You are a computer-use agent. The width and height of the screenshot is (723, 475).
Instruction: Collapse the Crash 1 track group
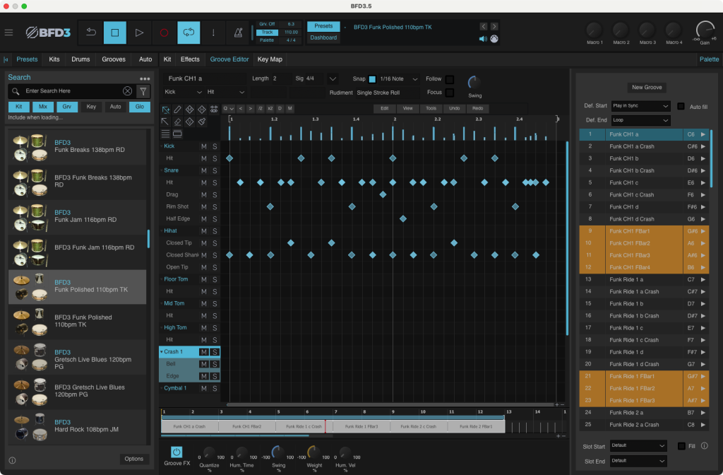(162, 352)
